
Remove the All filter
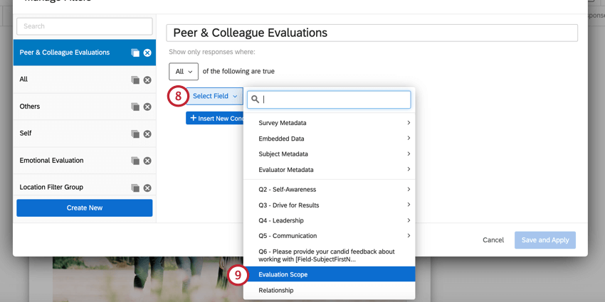(147, 80)
